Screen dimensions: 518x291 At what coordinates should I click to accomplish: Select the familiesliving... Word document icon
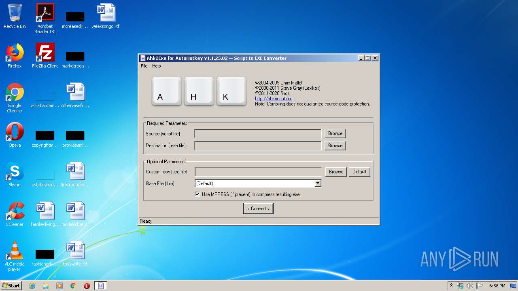[x=45, y=214]
